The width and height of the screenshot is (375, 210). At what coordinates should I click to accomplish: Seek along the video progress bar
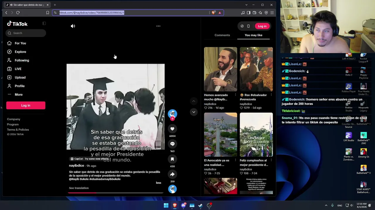[x=115, y=193]
